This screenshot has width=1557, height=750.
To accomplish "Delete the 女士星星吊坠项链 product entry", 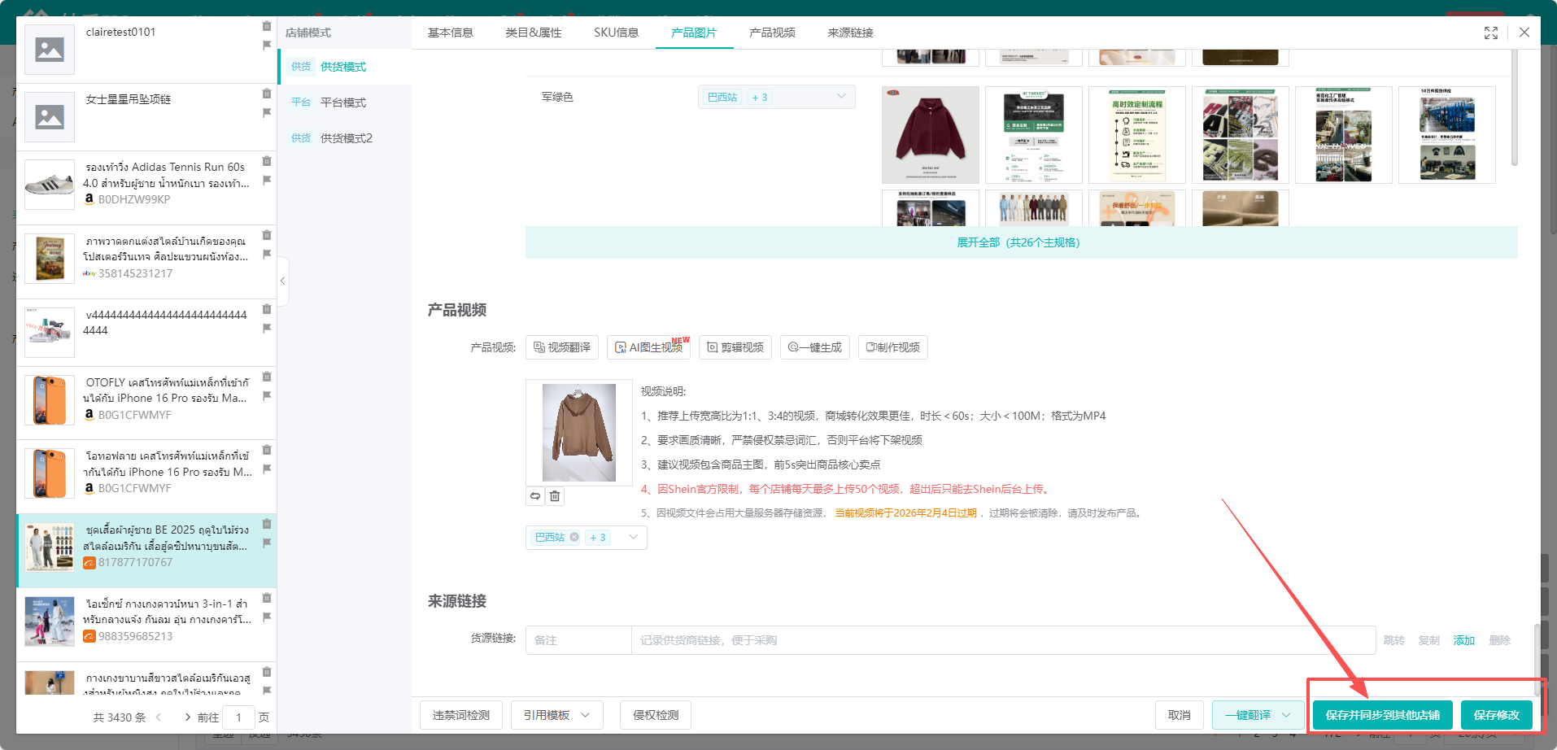I will (267, 94).
